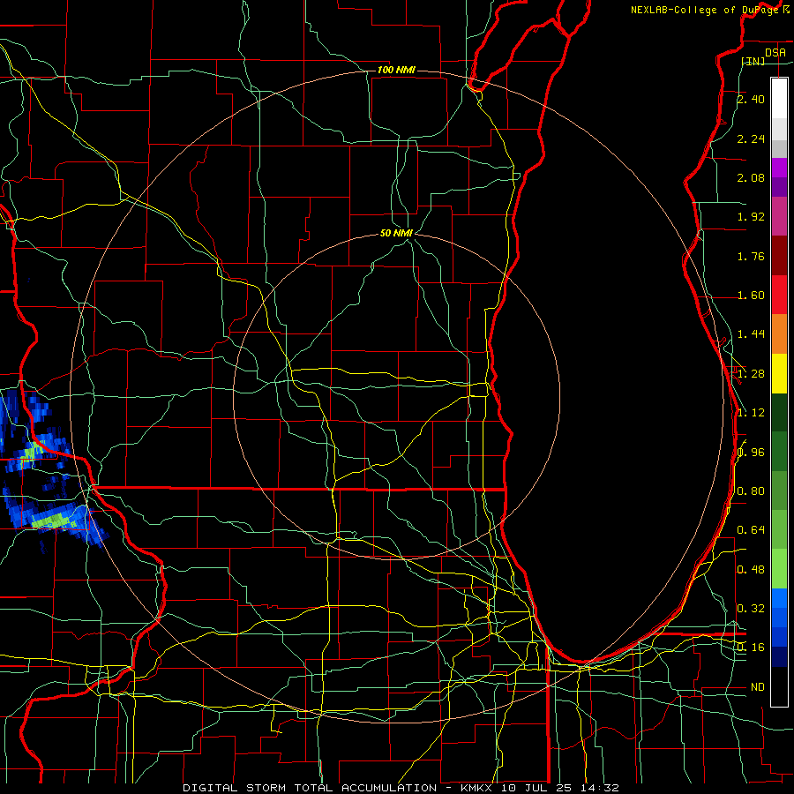Click the DSA product label above legend
This screenshot has width=794, height=794.
coord(775,53)
